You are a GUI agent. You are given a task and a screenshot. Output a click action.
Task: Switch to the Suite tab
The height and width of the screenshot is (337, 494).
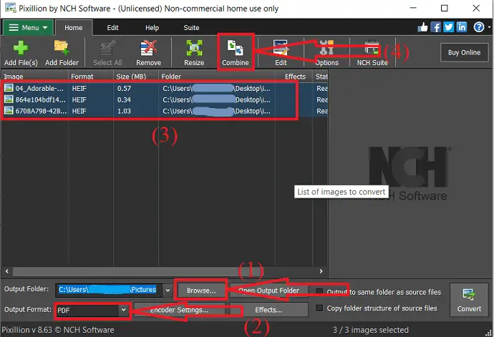191,28
